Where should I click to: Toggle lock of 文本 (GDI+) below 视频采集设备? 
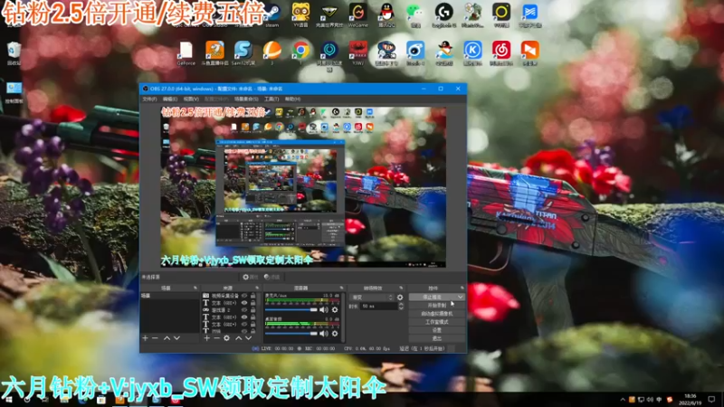pyautogui.click(x=253, y=303)
